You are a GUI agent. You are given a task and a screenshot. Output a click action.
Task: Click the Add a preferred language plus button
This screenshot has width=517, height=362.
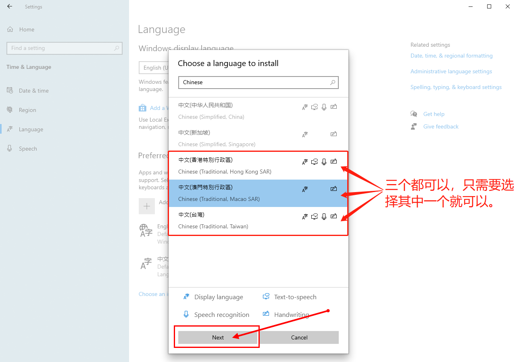[x=147, y=206]
